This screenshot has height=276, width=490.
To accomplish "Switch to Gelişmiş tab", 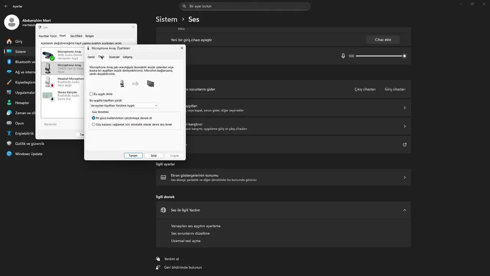I will pos(127,57).
